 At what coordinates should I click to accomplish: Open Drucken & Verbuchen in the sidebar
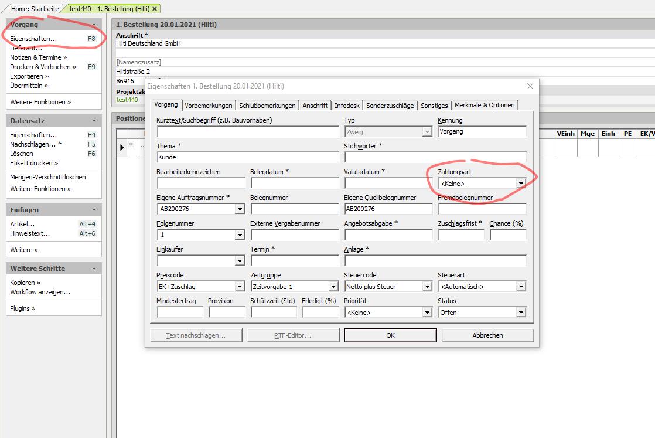point(43,67)
